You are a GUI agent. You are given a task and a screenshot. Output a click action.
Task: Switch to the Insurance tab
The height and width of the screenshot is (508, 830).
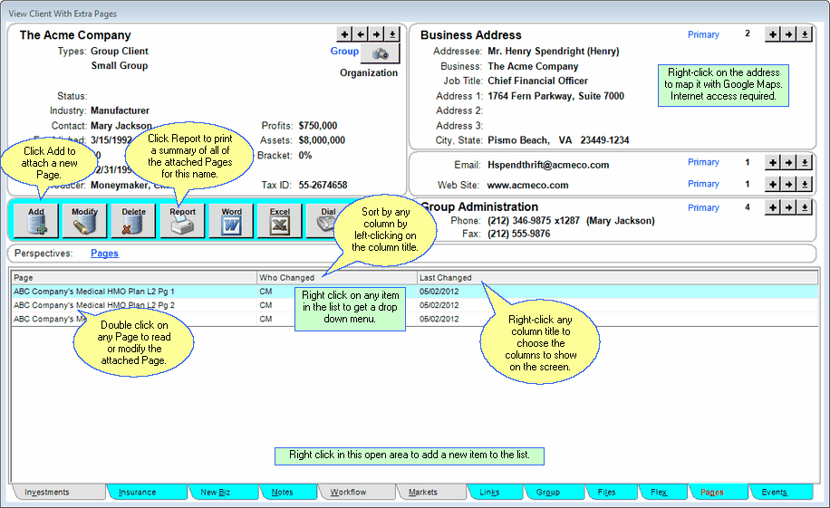pos(138,492)
